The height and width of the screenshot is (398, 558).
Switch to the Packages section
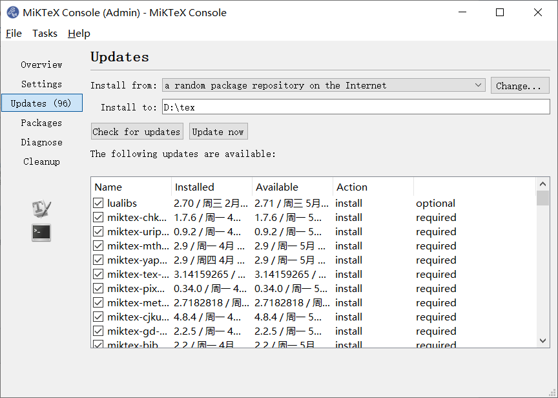41,122
